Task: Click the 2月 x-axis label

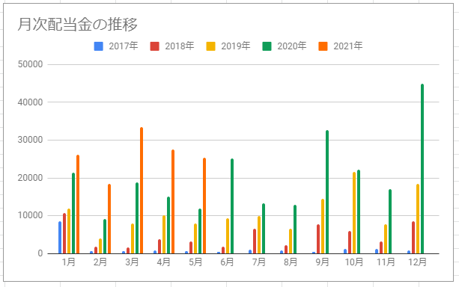Action: (100, 262)
